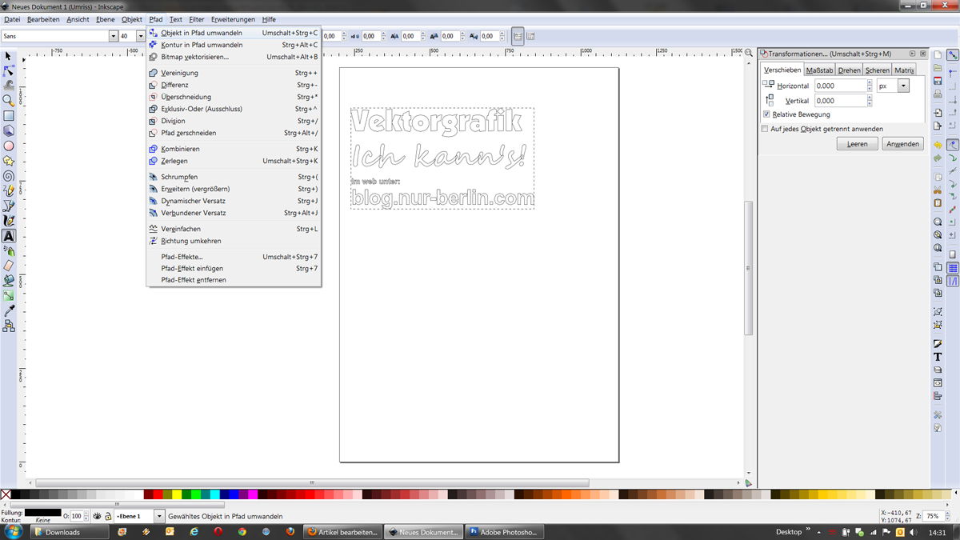The width and height of the screenshot is (960, 540).
Task: Pick the red color swatch
Action: point(158,495)
